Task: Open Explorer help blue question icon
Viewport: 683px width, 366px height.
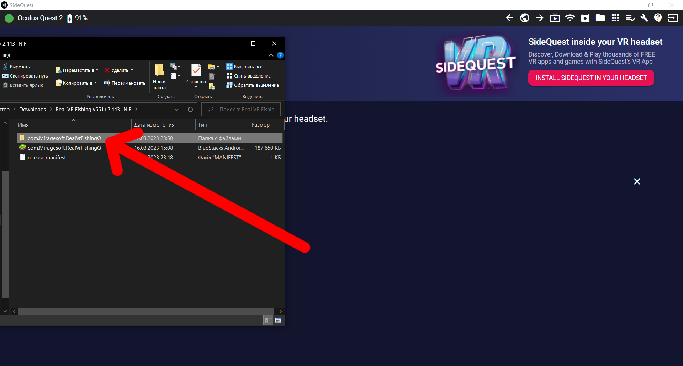Action: point(280,55)
